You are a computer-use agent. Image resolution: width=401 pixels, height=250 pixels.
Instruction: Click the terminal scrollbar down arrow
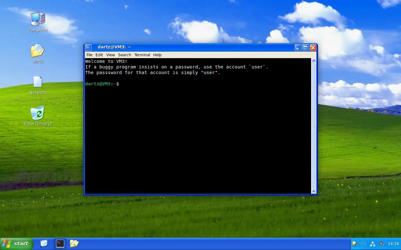click(x=314, y=191)
